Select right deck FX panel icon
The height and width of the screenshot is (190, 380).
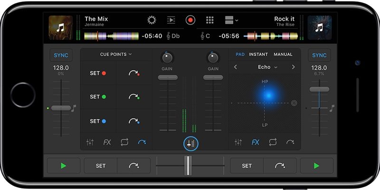pos(256,142)
